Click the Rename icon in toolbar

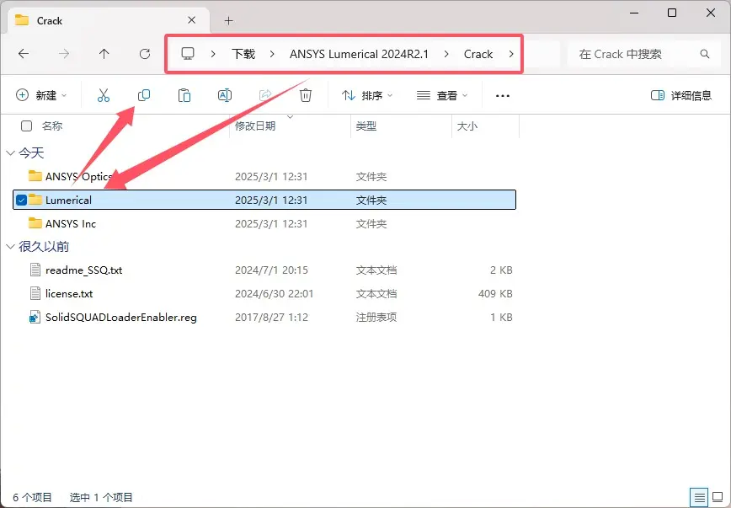pyautogui.click(x=225, y=96)
